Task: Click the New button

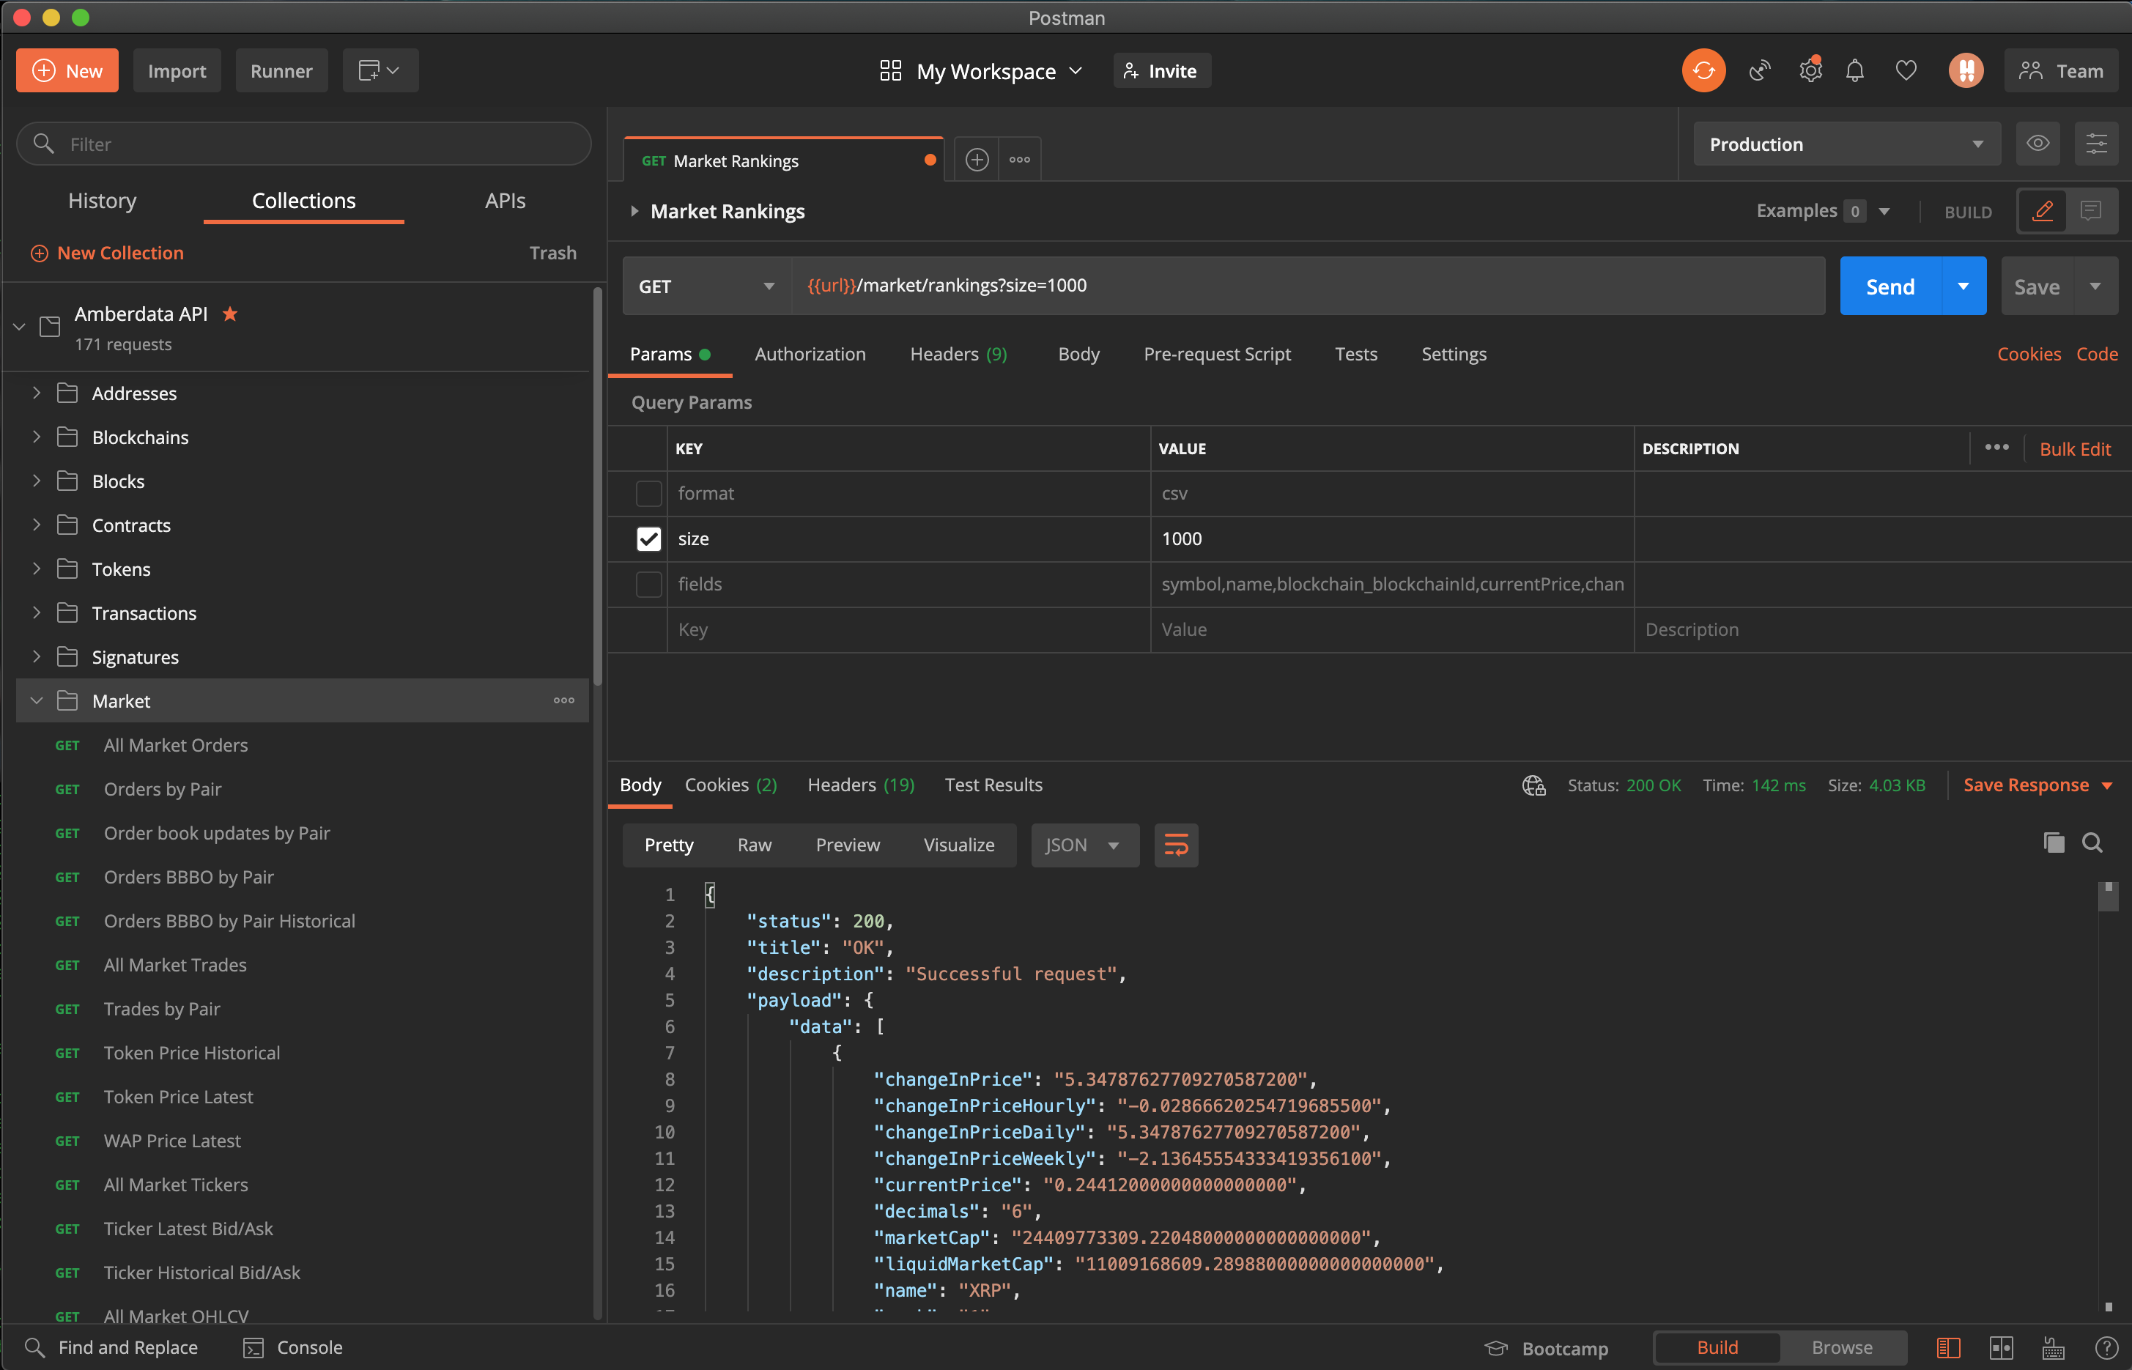Action: (x=67, y=70)
